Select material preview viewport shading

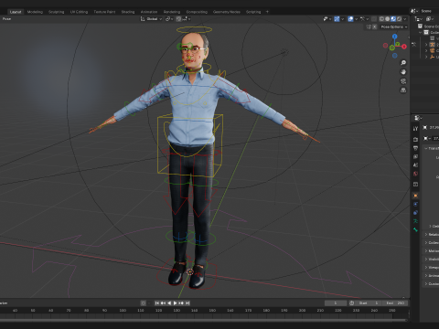pos(393,19)
